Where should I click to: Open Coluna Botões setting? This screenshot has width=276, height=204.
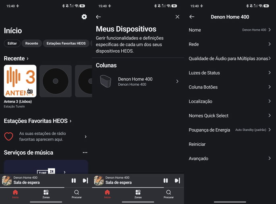[230, 87]
